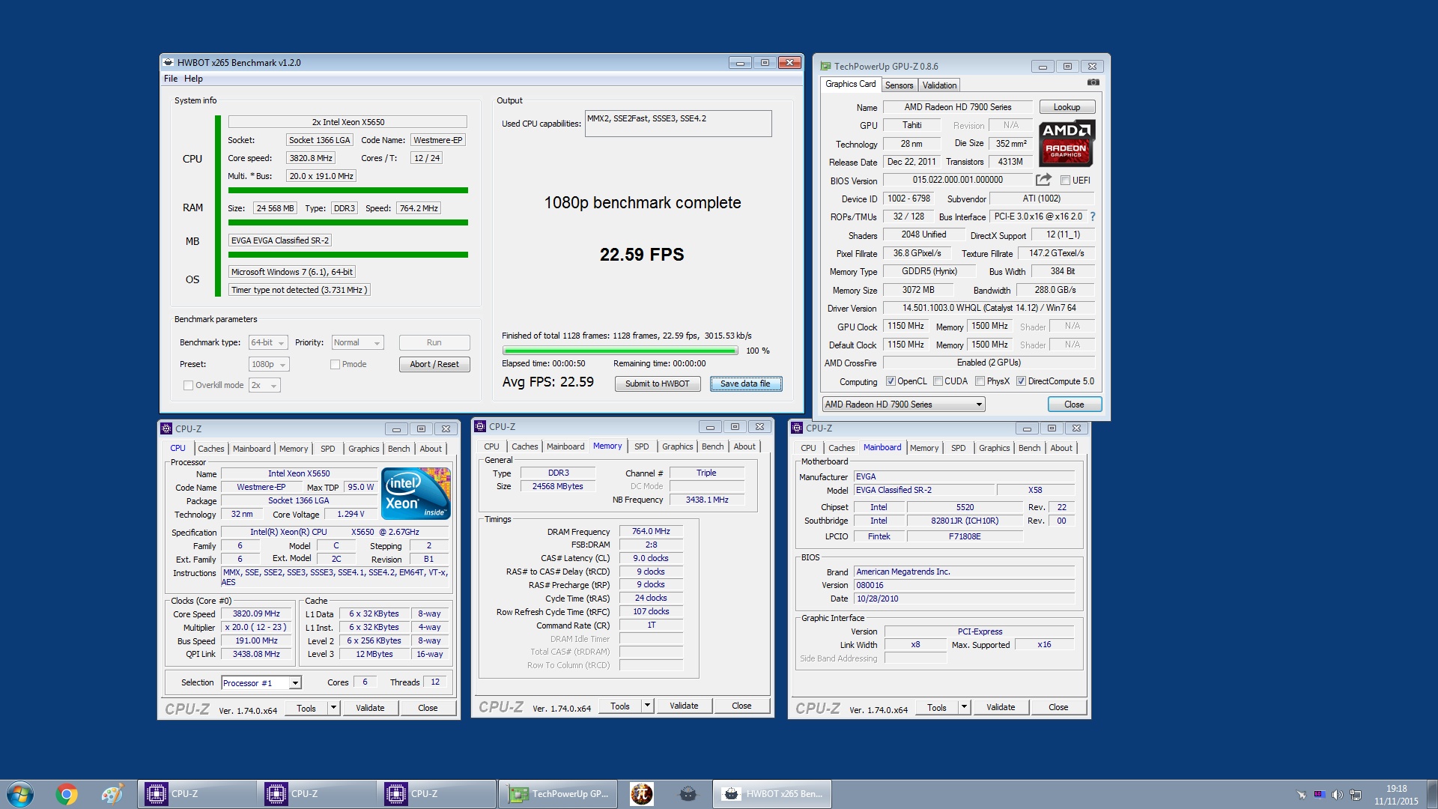Screen dimensions: 1438x809
Task: Switch to second CPU-Z taskbar button
Action: 316,794
